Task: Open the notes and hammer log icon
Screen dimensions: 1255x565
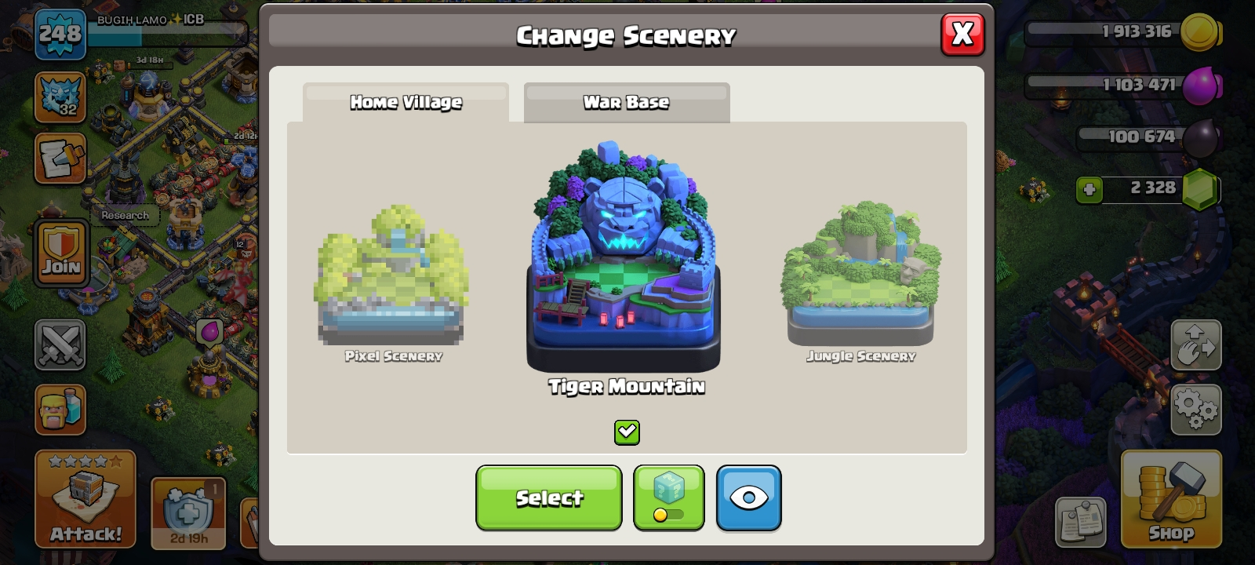Action: coord(60,159)
